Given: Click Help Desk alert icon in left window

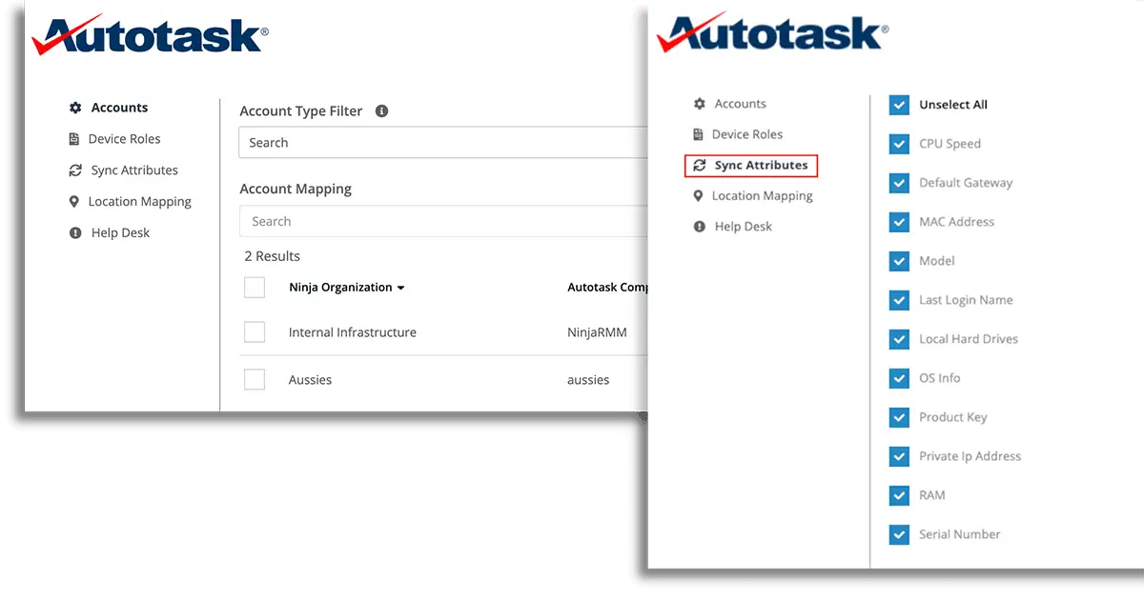Looking at the screenshot, I should click(x=75, y=233).
